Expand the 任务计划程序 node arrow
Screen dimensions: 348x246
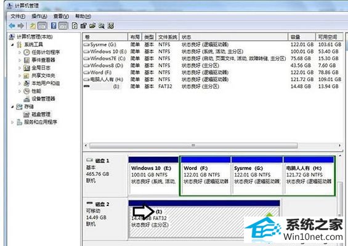[x=20, y=52]
